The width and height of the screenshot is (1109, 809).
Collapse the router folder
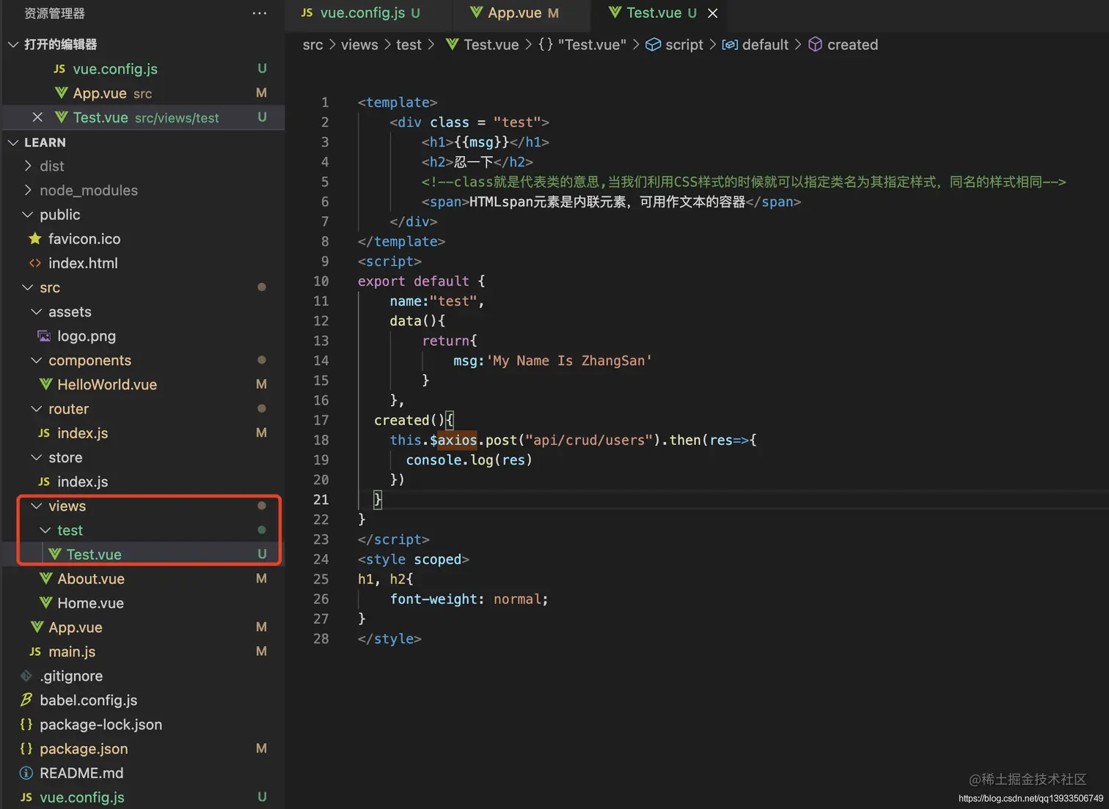point(37,408)
